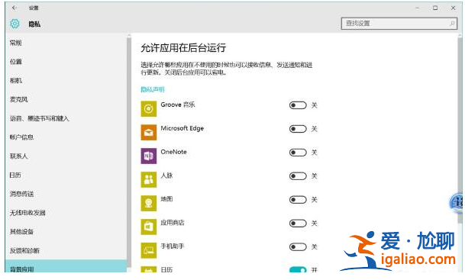Image resolution: width=465 pixels, height=280 pixels.
Task: Click the 人脉 (People) app icon
Action: tap(149, 179)
